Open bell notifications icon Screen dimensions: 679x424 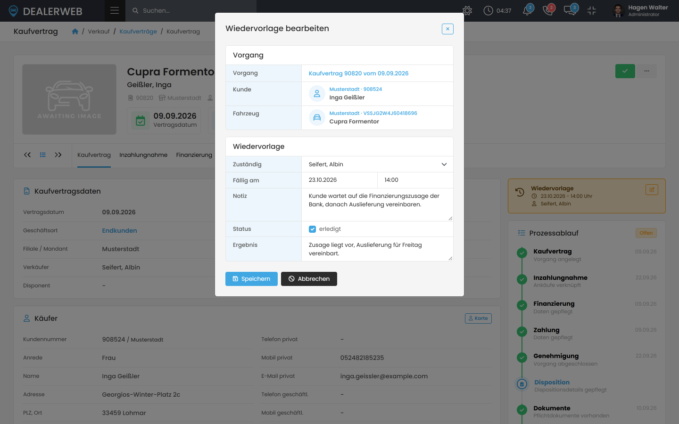tap(528, 10)
